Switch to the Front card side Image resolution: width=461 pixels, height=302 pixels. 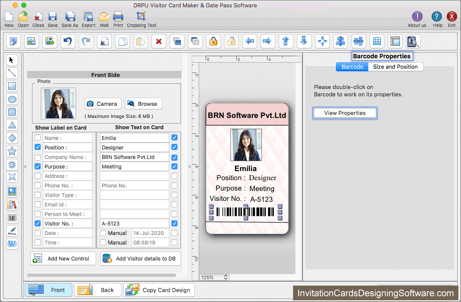(48, 290)
